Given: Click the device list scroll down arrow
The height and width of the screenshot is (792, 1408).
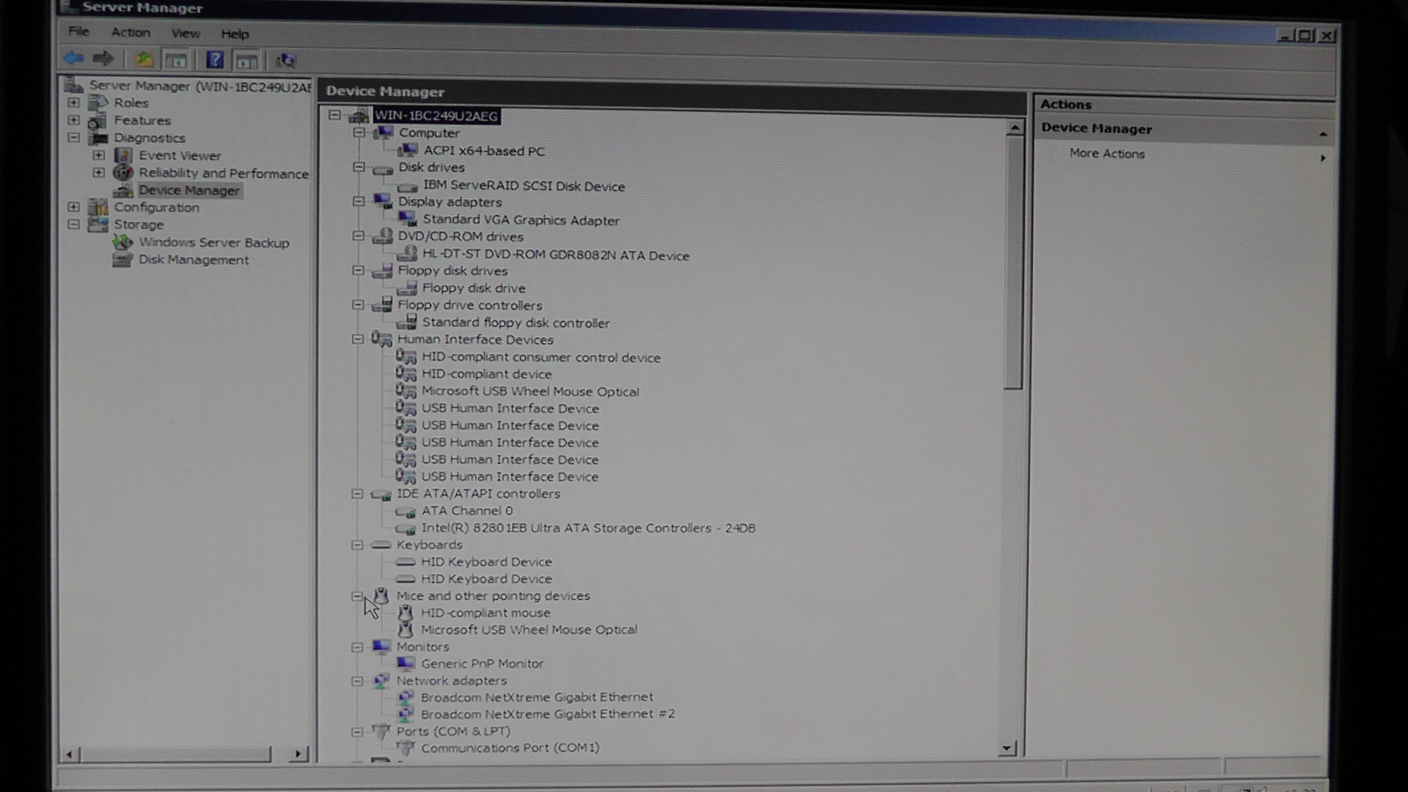Looking at the screenshot, I should (x=1007, y=748).
